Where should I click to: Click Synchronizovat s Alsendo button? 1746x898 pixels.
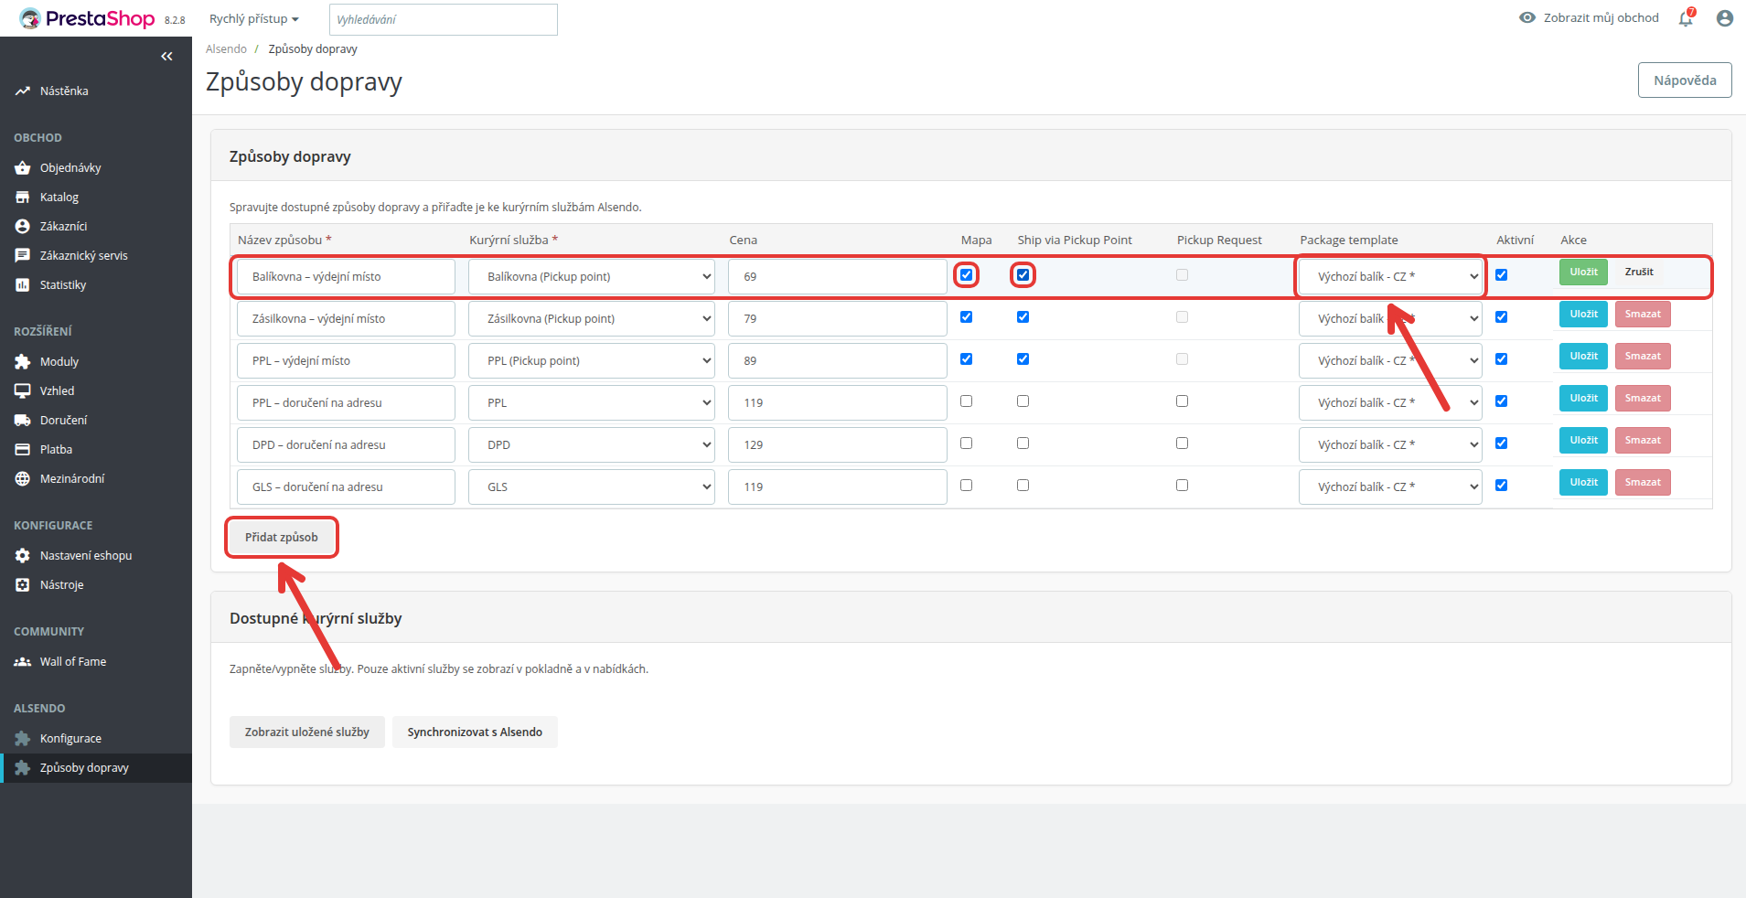coord(475,732)
